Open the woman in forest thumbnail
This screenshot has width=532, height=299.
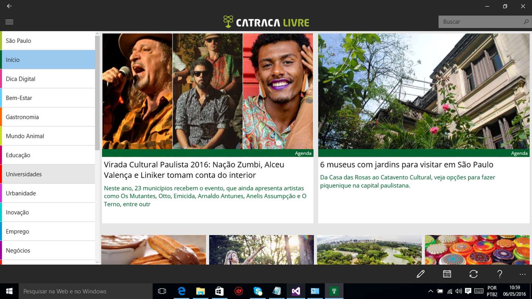click(262, 250)
